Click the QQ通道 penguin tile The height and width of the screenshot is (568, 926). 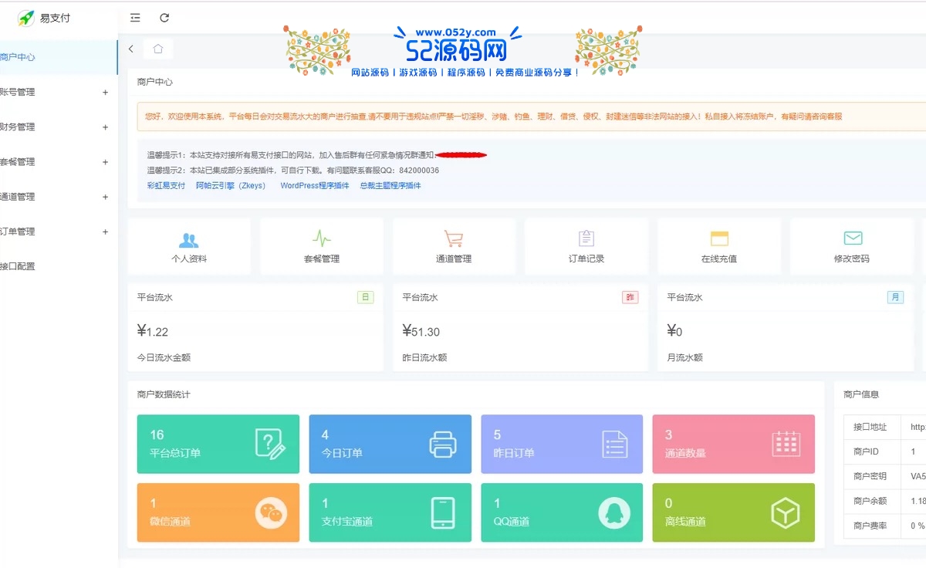[x=562, y=512]
